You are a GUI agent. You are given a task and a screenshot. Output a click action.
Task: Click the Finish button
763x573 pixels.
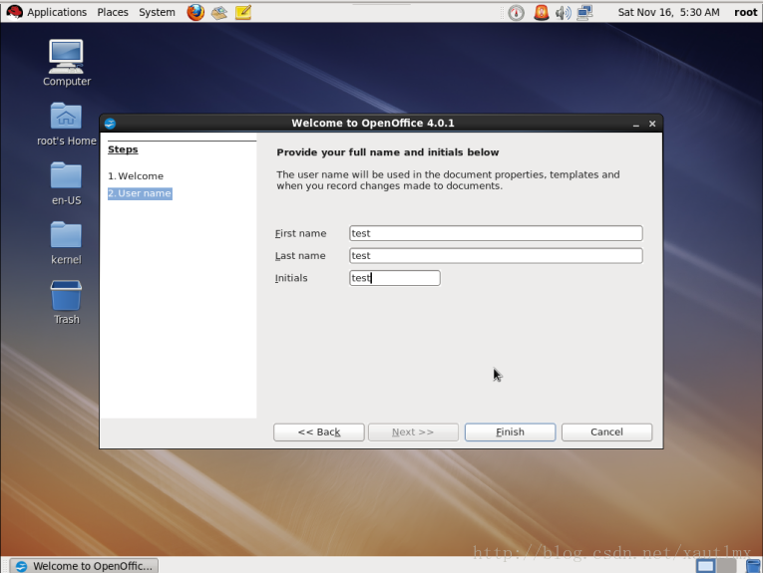[510, 432]
